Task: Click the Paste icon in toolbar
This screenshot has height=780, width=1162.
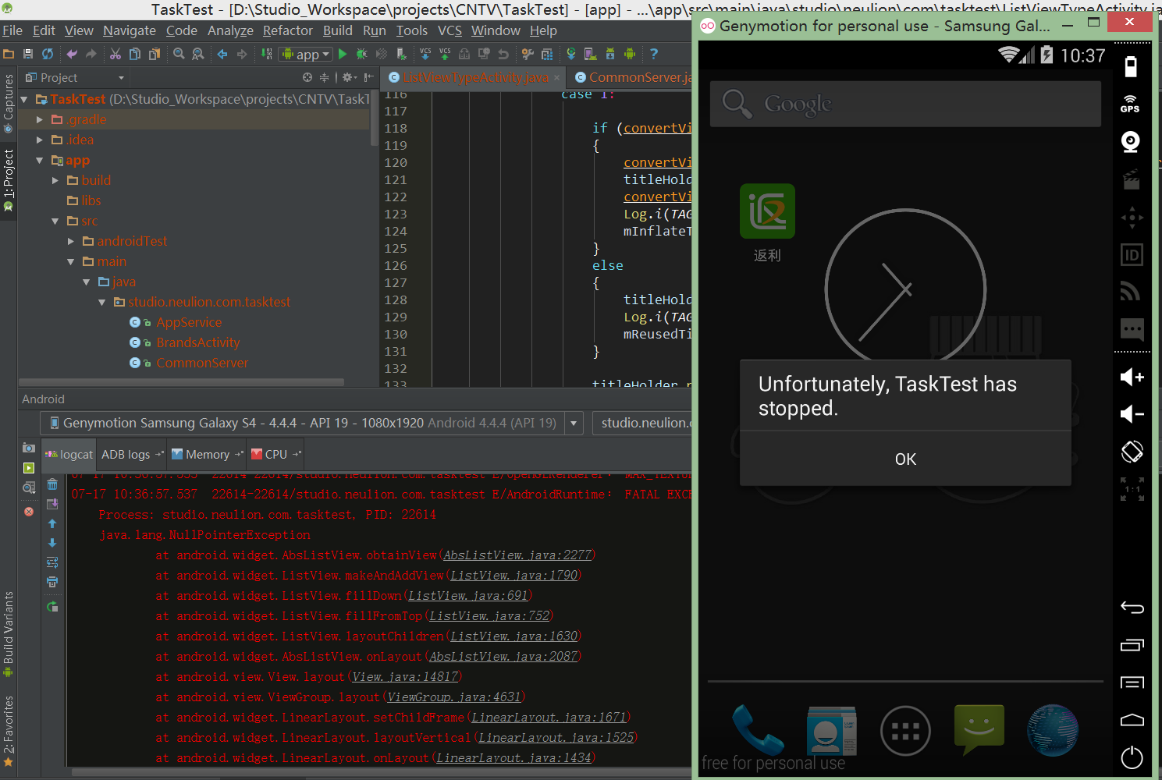Action: point(155,54)
